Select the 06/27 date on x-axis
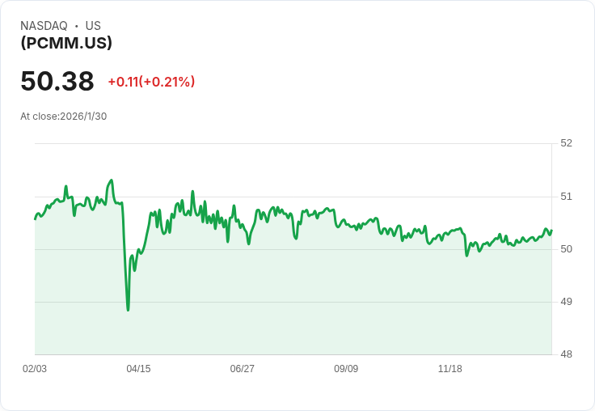 pos(243,368)
